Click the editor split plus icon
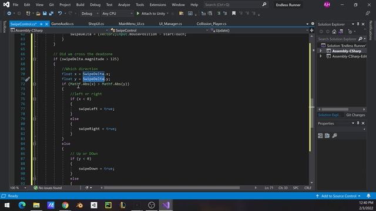This screenshot has height=211, width=376. tap(311, 30)
